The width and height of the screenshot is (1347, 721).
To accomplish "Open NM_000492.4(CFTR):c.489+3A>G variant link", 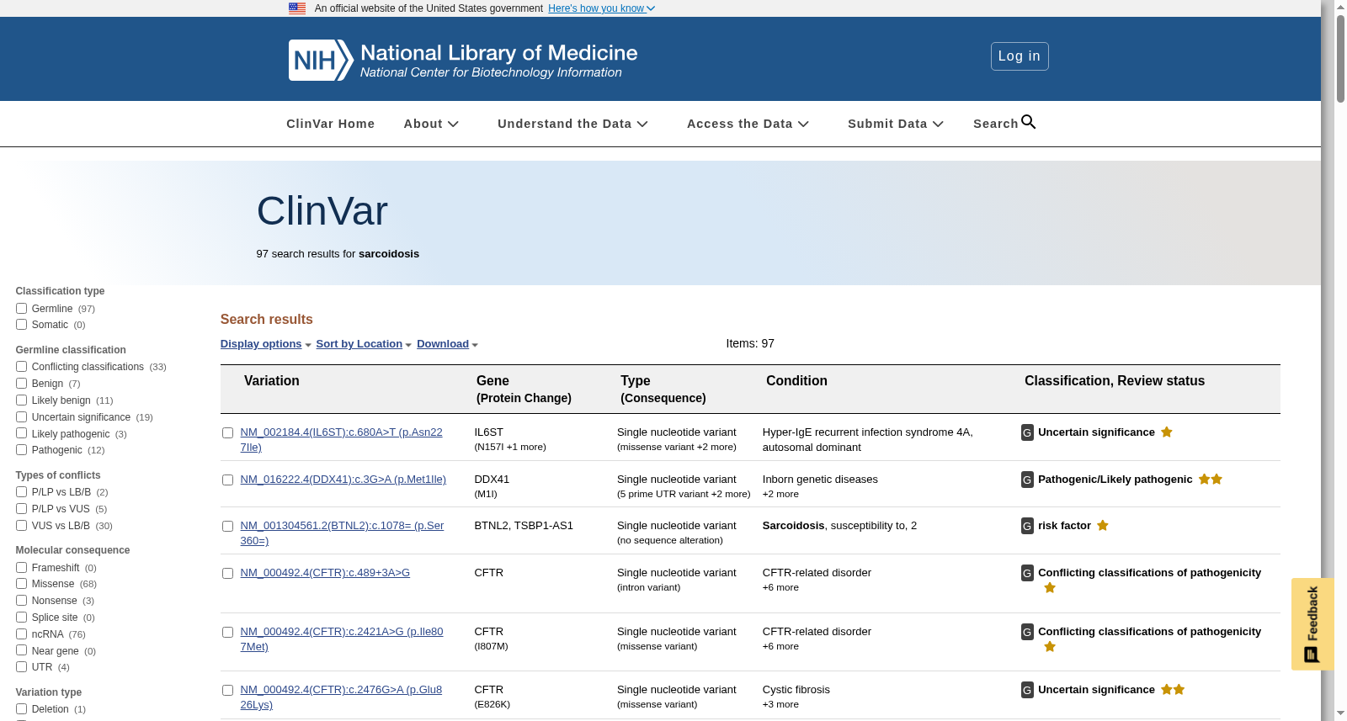I will click(x=325, y=573).
